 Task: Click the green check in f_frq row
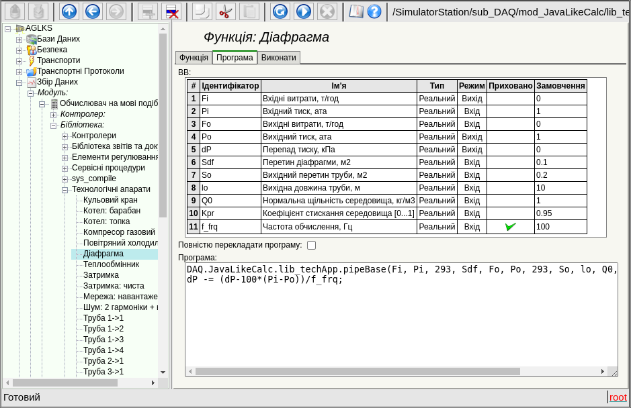click(511, 227)
